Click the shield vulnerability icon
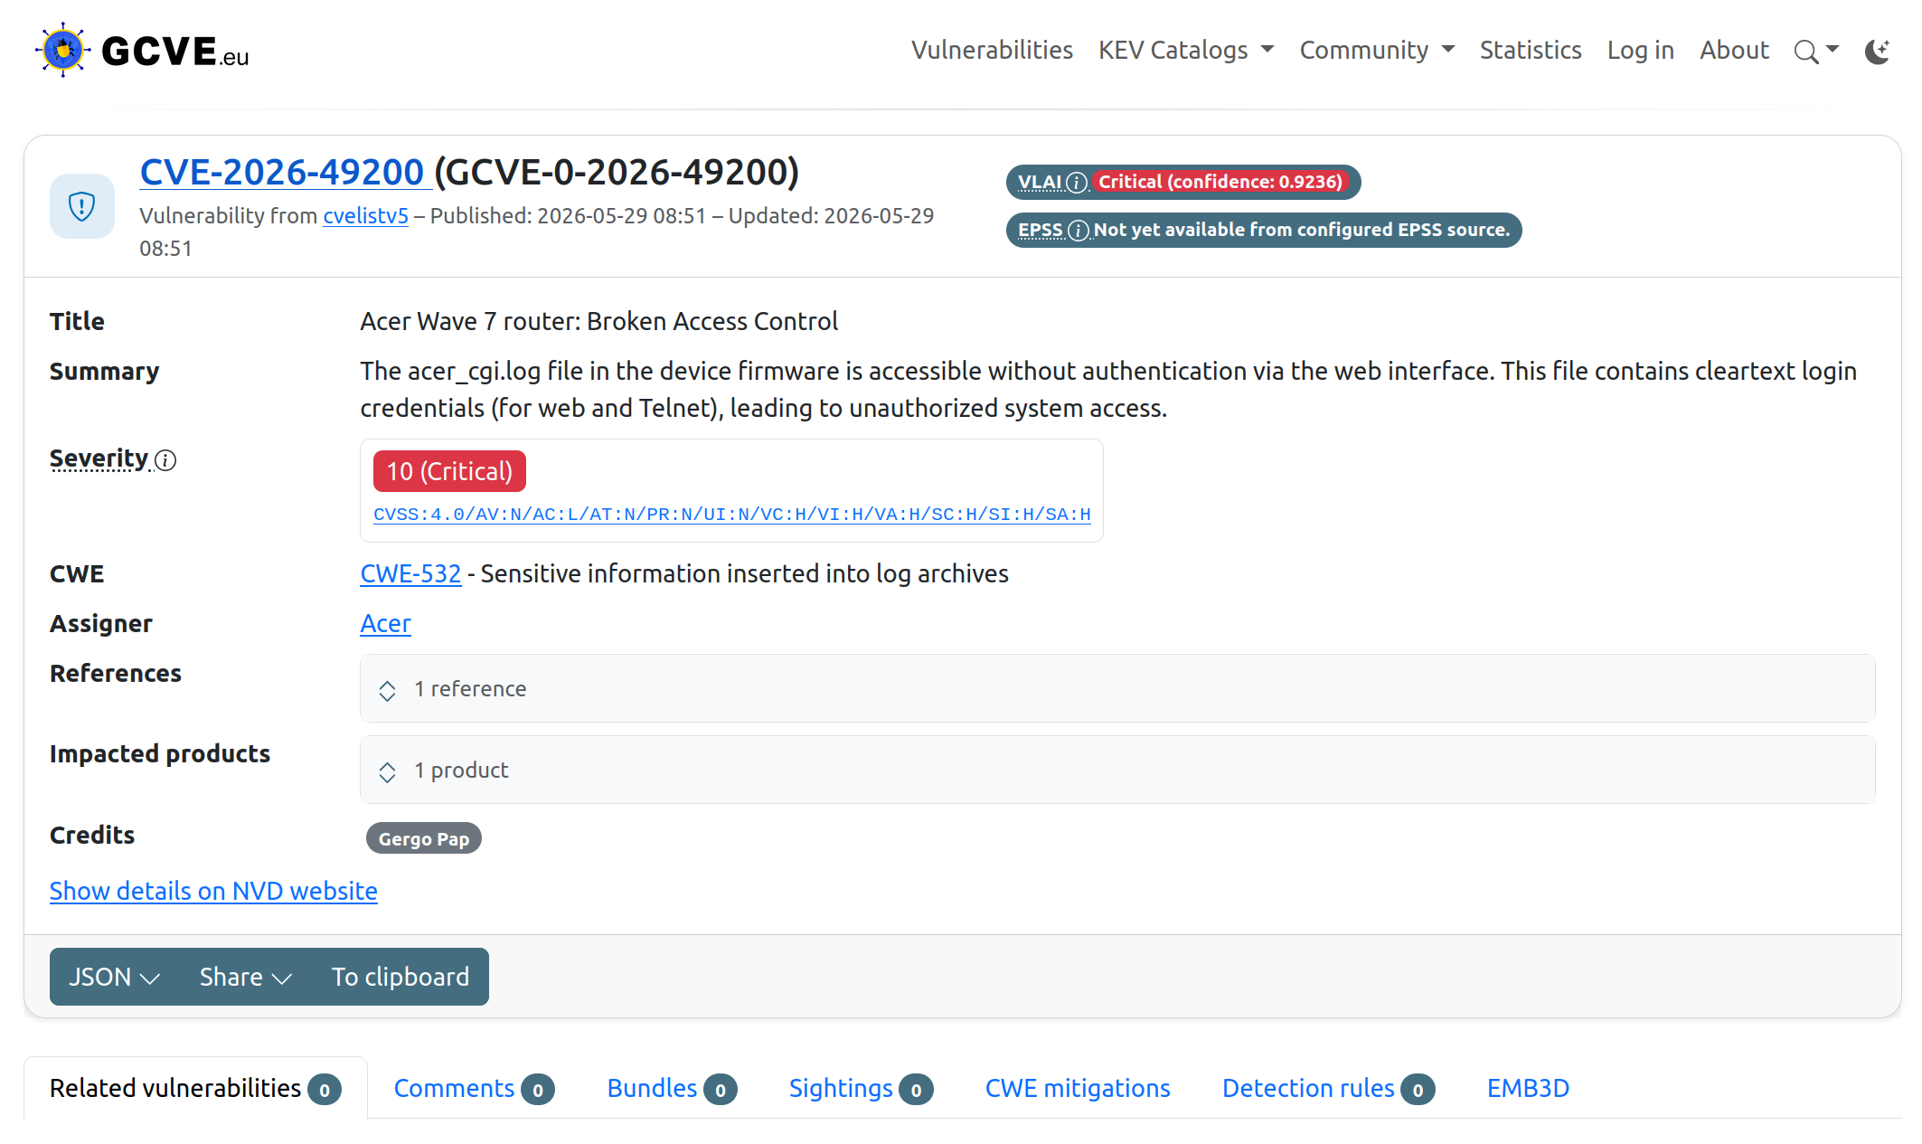The image size is (1922, 1144). tap(82, 206)
